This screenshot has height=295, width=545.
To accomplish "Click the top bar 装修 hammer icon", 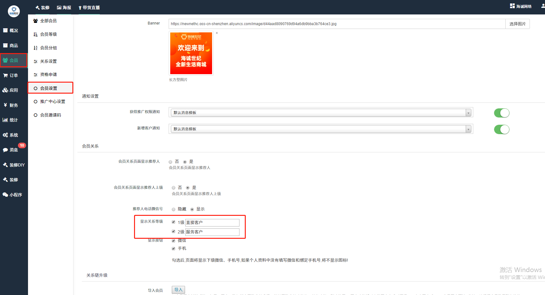I will pos(37,8).
